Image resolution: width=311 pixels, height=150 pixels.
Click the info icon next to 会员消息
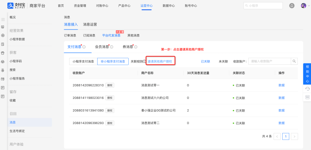coord(112,47)
